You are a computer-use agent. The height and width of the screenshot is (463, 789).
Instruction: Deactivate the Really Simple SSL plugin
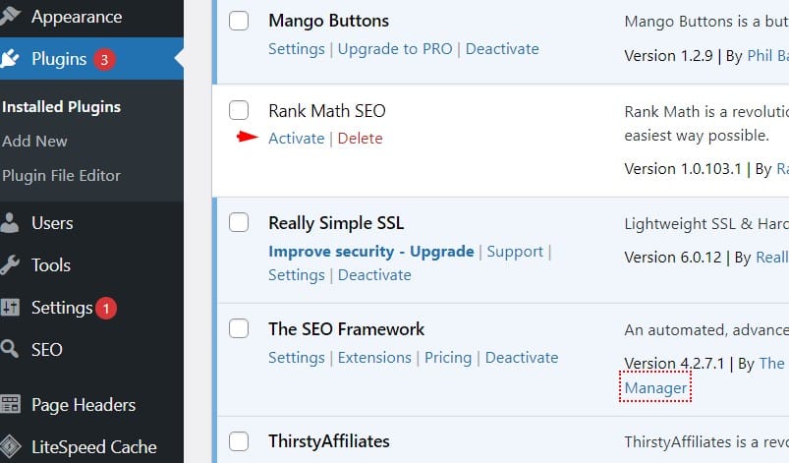[374, 275]
